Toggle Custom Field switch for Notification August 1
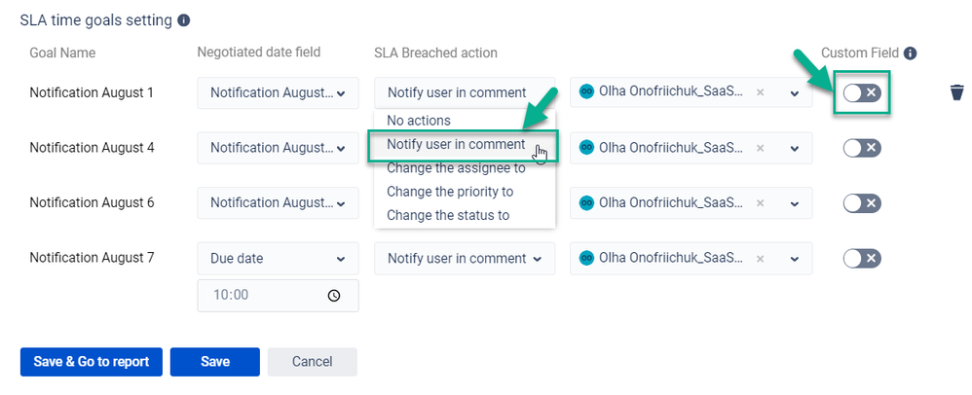 (x=862, y=92)
